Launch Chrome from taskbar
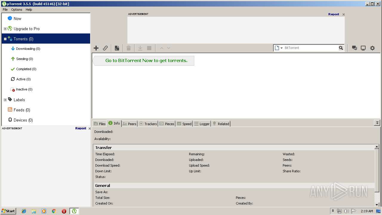The image size is (382, 215). [x=54, y=211]
